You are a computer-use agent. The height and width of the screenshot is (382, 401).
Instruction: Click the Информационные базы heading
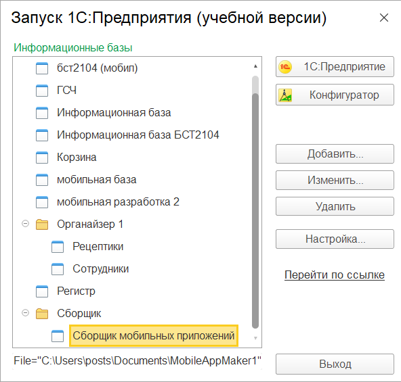73,48
